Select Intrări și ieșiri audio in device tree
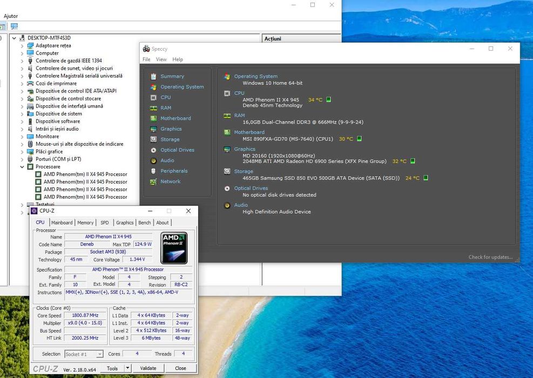The image size is (533, 378). pyautogui.click(x=57, y=129)
